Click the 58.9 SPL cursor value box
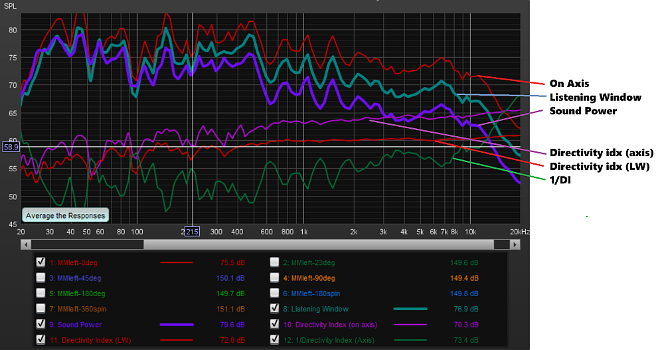The height and width of the screenshot is (350, 664). (11, 146)
